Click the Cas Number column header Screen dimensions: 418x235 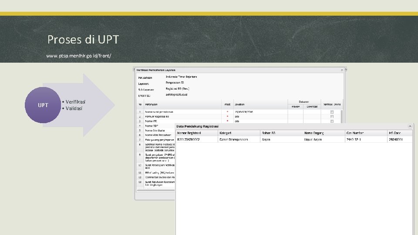(x=366, y=133)
